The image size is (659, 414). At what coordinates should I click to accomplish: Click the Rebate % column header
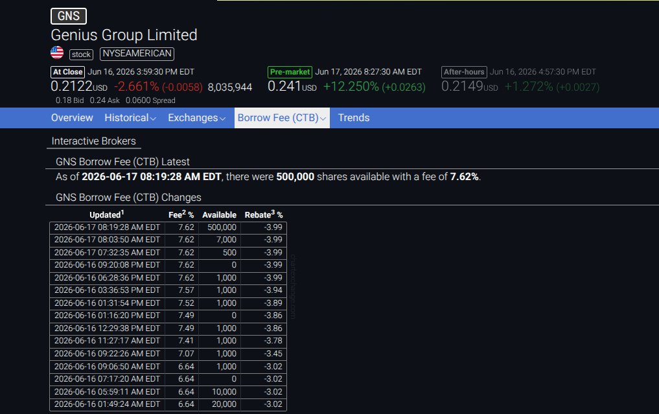pos(264,214)
